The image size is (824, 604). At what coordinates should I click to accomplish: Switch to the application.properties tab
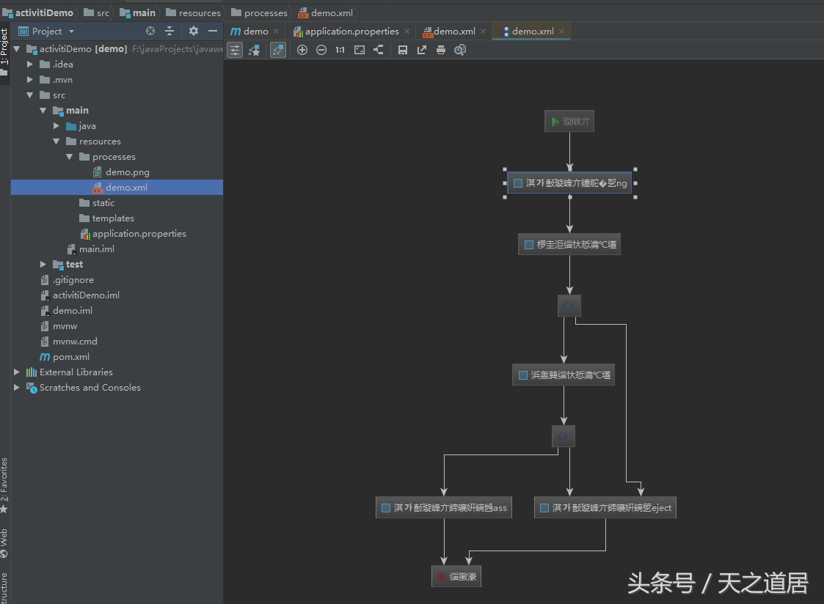pos(351,32)
